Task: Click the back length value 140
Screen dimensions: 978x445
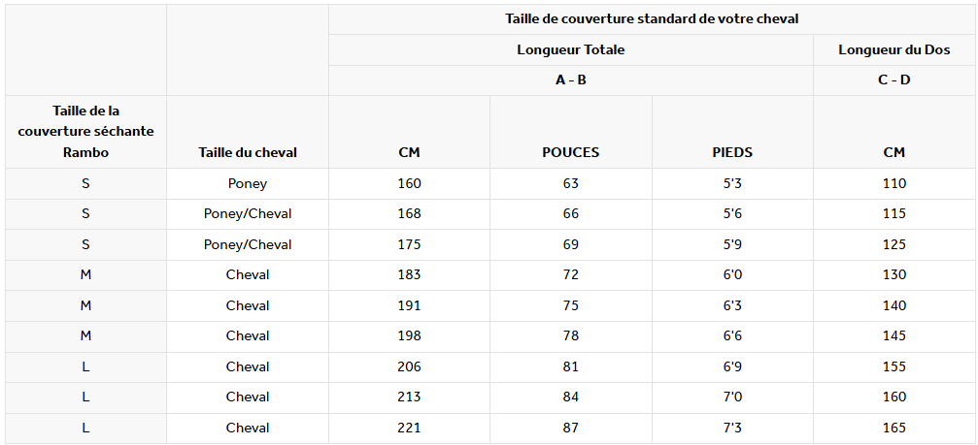Action: tap(894, 305)
